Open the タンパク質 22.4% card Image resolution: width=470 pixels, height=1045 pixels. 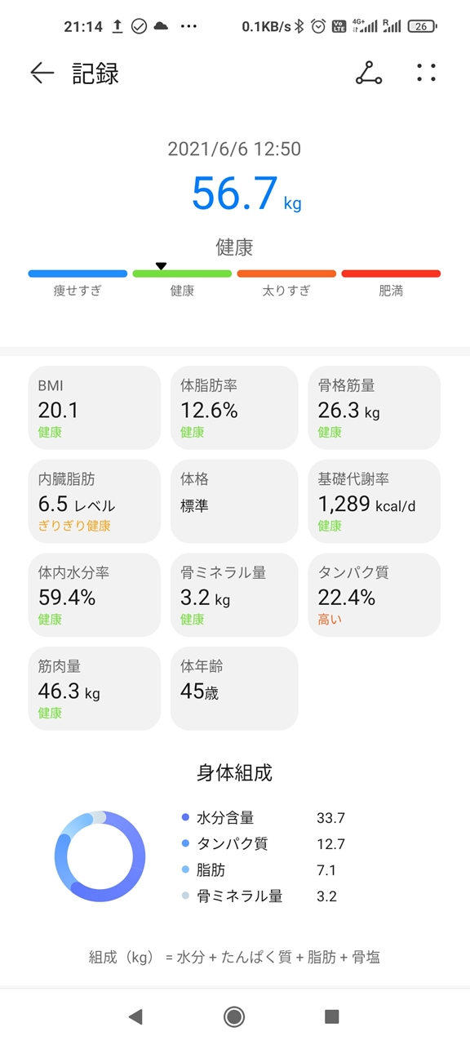click(x=375, y=595)
